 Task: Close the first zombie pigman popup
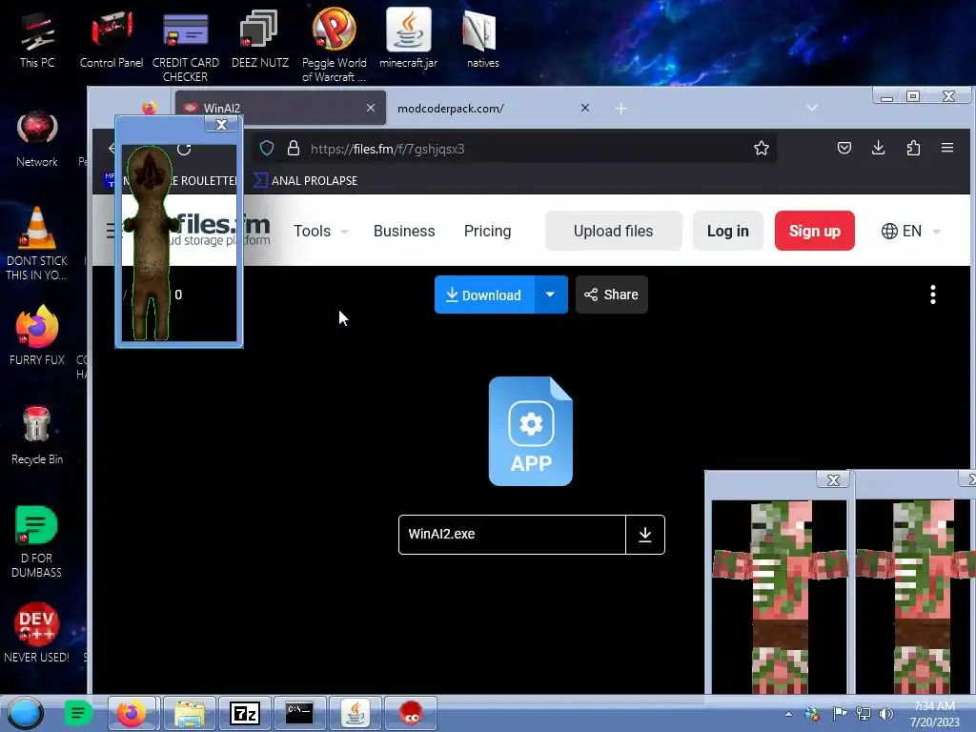click(833, 479)
